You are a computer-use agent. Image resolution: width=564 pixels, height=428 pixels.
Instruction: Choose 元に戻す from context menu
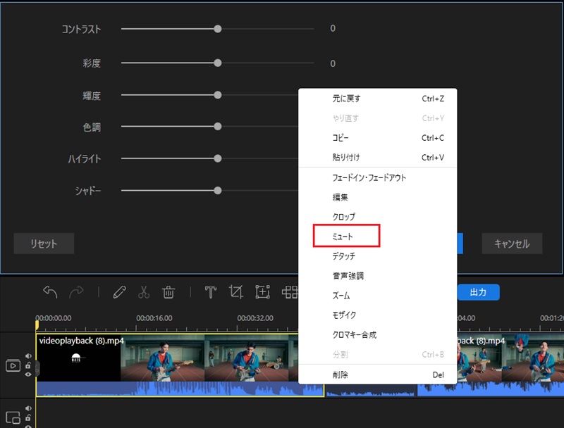(x=378, y=99)
